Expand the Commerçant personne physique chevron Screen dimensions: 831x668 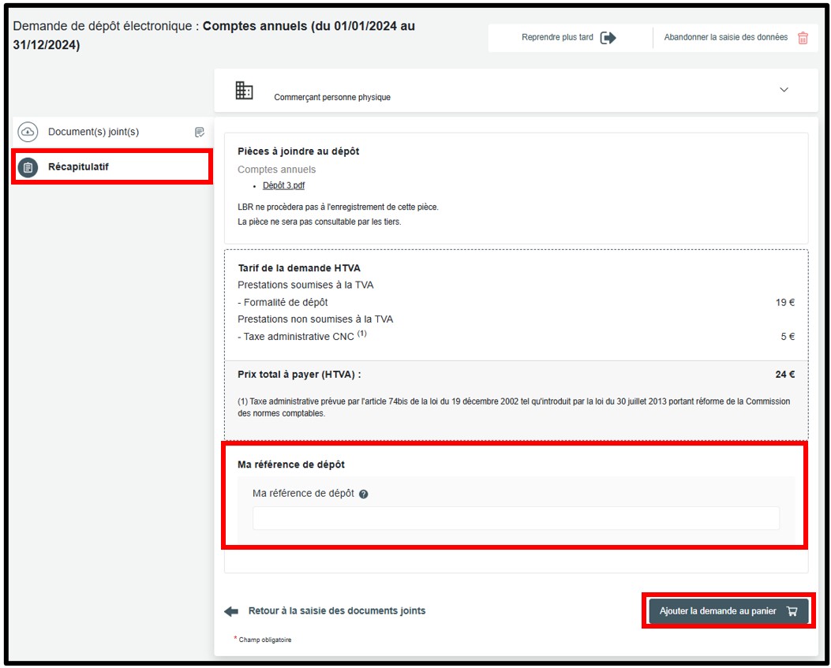[784, 90]
